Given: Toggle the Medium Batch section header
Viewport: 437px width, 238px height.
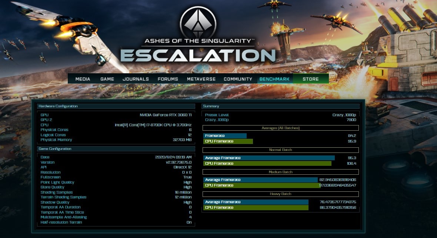Looking at the screenshot, I should 280,172.
